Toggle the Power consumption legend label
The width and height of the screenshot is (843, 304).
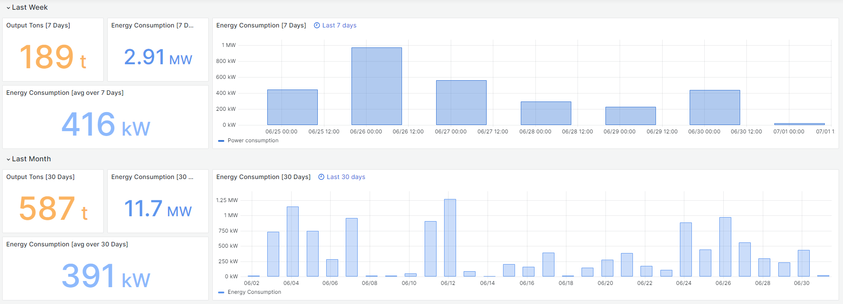(x=253, y=140)
